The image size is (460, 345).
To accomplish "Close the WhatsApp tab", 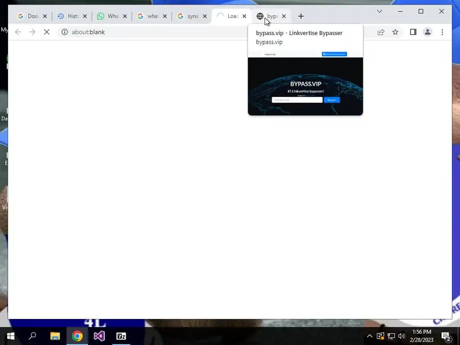I will (x=125, y=16).
